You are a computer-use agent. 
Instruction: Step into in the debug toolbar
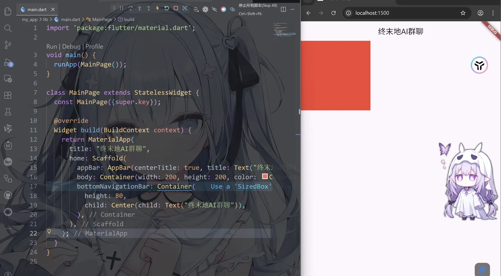pos(140,8)
